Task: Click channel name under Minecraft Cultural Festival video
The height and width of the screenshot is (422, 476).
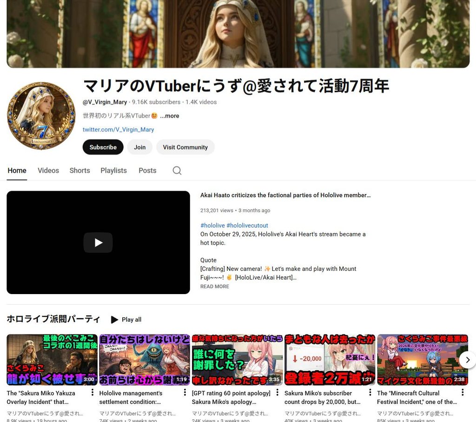Action: click(415, 413)
